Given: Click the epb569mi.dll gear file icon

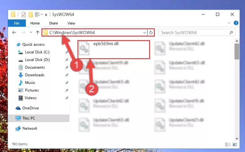Looking at the screenshot, I should tap(84, 48).
